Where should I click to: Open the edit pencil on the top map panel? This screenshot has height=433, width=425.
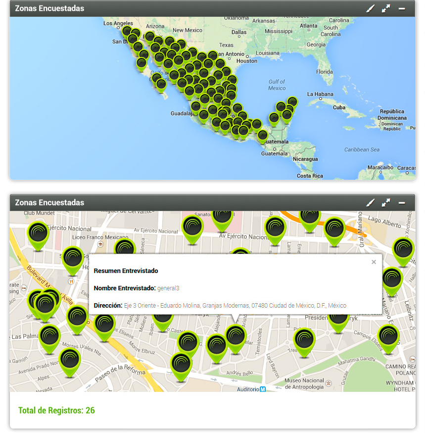(371, 8)
